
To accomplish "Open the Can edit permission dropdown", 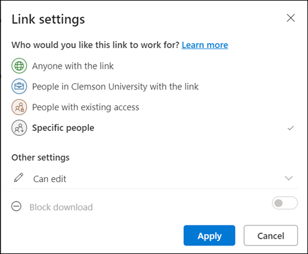I will 155,178.
